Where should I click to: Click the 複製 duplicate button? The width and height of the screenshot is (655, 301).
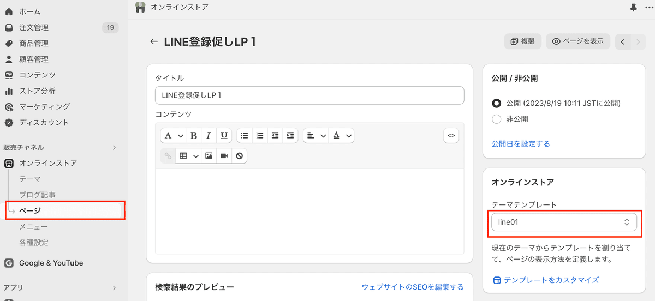522,41
